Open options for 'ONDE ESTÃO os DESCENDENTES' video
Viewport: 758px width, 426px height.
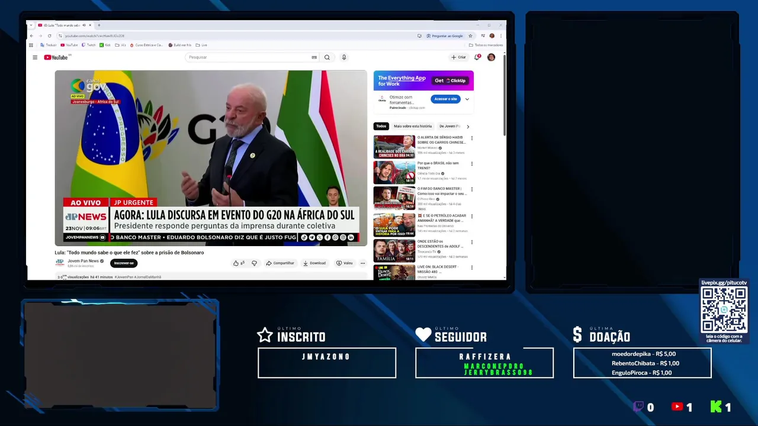pos(472,242)
